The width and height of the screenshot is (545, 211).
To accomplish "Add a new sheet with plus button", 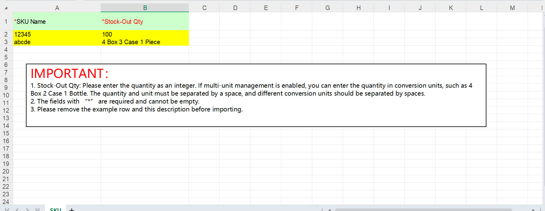I will [x=72, y=209].
